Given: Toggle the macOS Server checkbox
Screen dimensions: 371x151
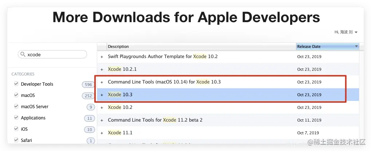Looking at the screenshot, I should [16, 106].
